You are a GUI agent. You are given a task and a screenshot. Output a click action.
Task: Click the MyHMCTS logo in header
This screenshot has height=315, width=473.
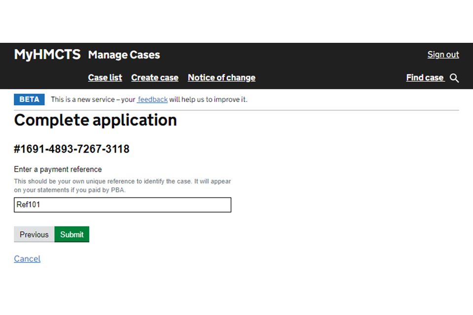[x=47, y=55]
